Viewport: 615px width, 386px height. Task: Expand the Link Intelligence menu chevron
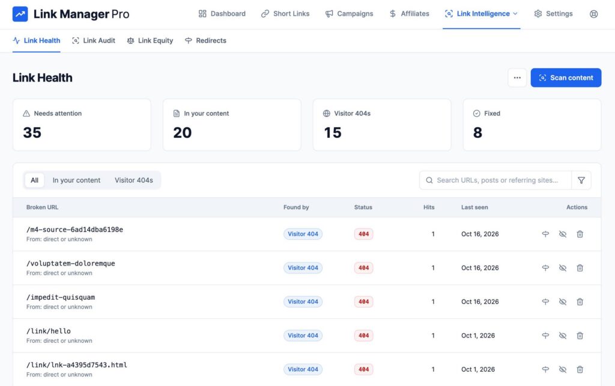[x=515, y=14]
